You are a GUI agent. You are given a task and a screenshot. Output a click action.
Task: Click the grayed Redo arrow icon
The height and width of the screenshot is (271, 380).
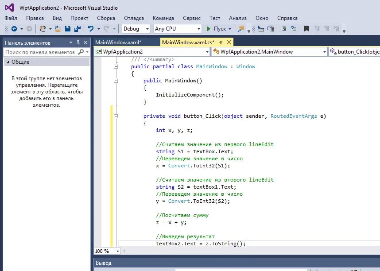tap(106, 29)
